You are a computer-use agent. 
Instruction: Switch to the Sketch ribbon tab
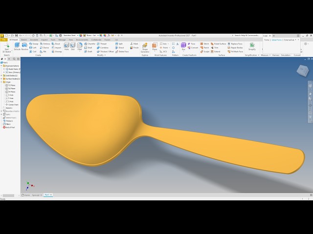24,40
